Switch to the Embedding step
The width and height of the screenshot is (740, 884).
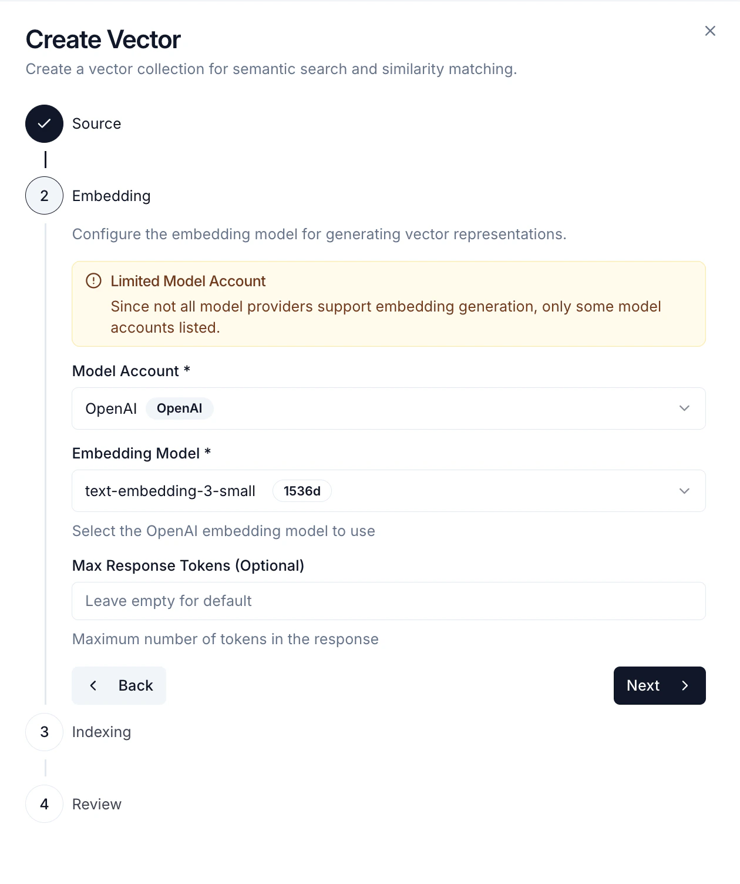111,195
